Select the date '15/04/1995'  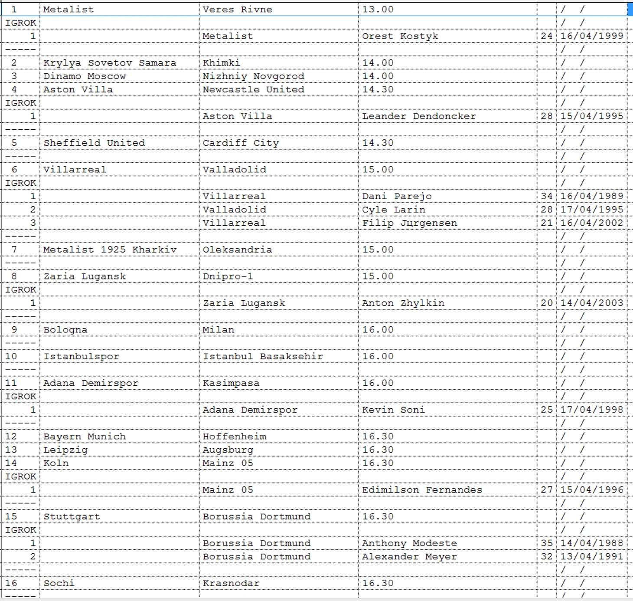(592, 116)
